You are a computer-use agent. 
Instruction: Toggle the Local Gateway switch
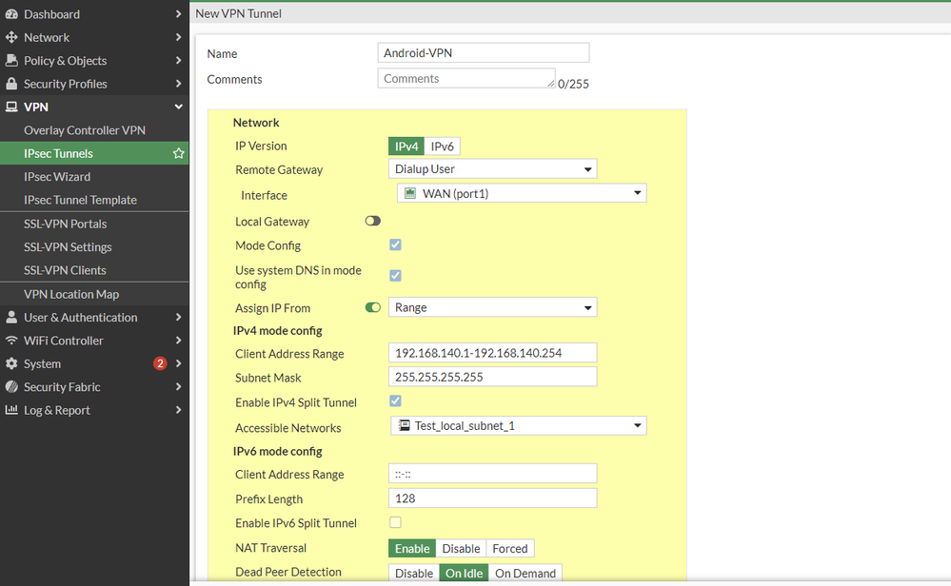tap(372, 222)
